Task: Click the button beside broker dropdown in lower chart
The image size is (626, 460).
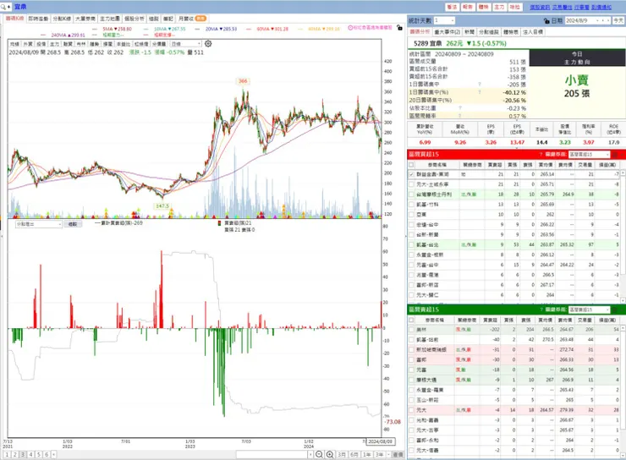Action: click(73, 224)
